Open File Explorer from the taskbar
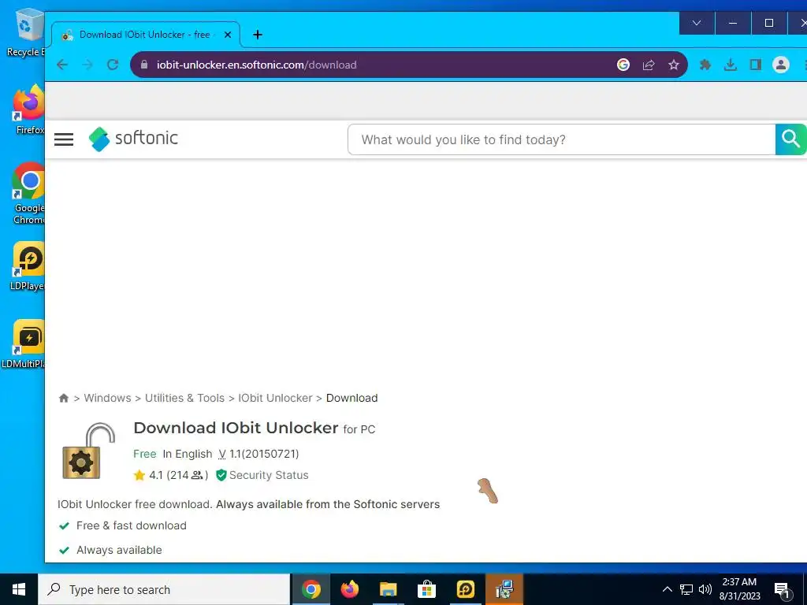 (x=388, y=589)
